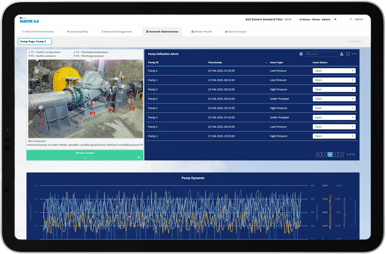
Task: Click the CLOSE ALL button
Action: (355, 41)
